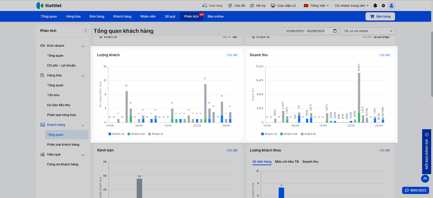Open Chi phí - Lợi nhuận report
The image size is (433, 198).
point(61,65)
